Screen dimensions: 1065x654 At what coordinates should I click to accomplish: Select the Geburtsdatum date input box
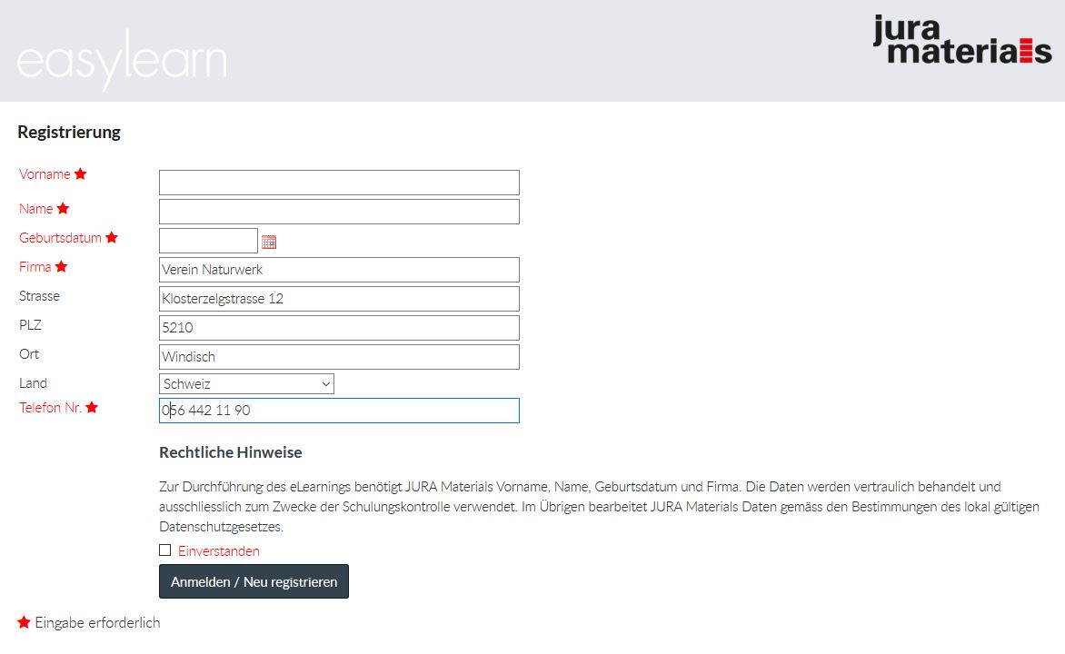[x=208, y=241]
